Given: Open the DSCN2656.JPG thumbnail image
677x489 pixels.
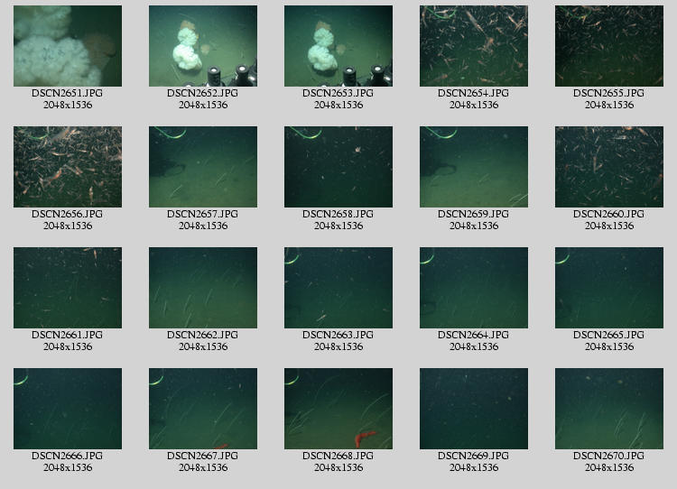Looking at the screenshot, I should [68, 167].
